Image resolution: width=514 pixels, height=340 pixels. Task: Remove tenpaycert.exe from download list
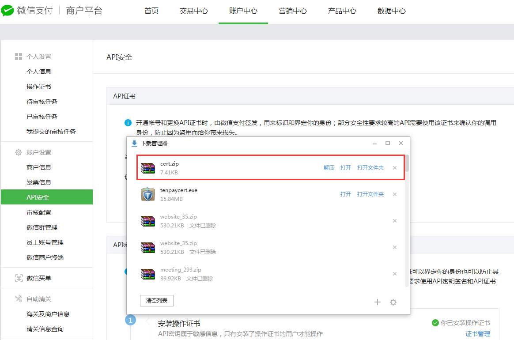tap(395, 194)
